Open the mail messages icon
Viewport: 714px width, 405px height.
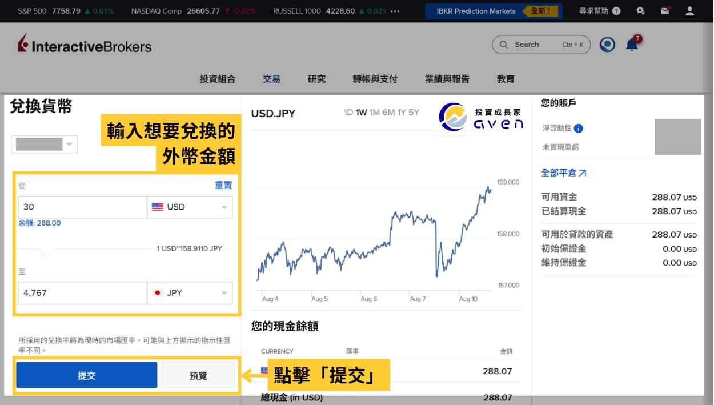point(665,11)
